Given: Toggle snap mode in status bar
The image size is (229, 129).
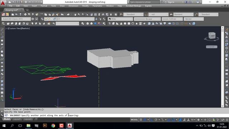Looking at the screenshot, I should 145,120.
